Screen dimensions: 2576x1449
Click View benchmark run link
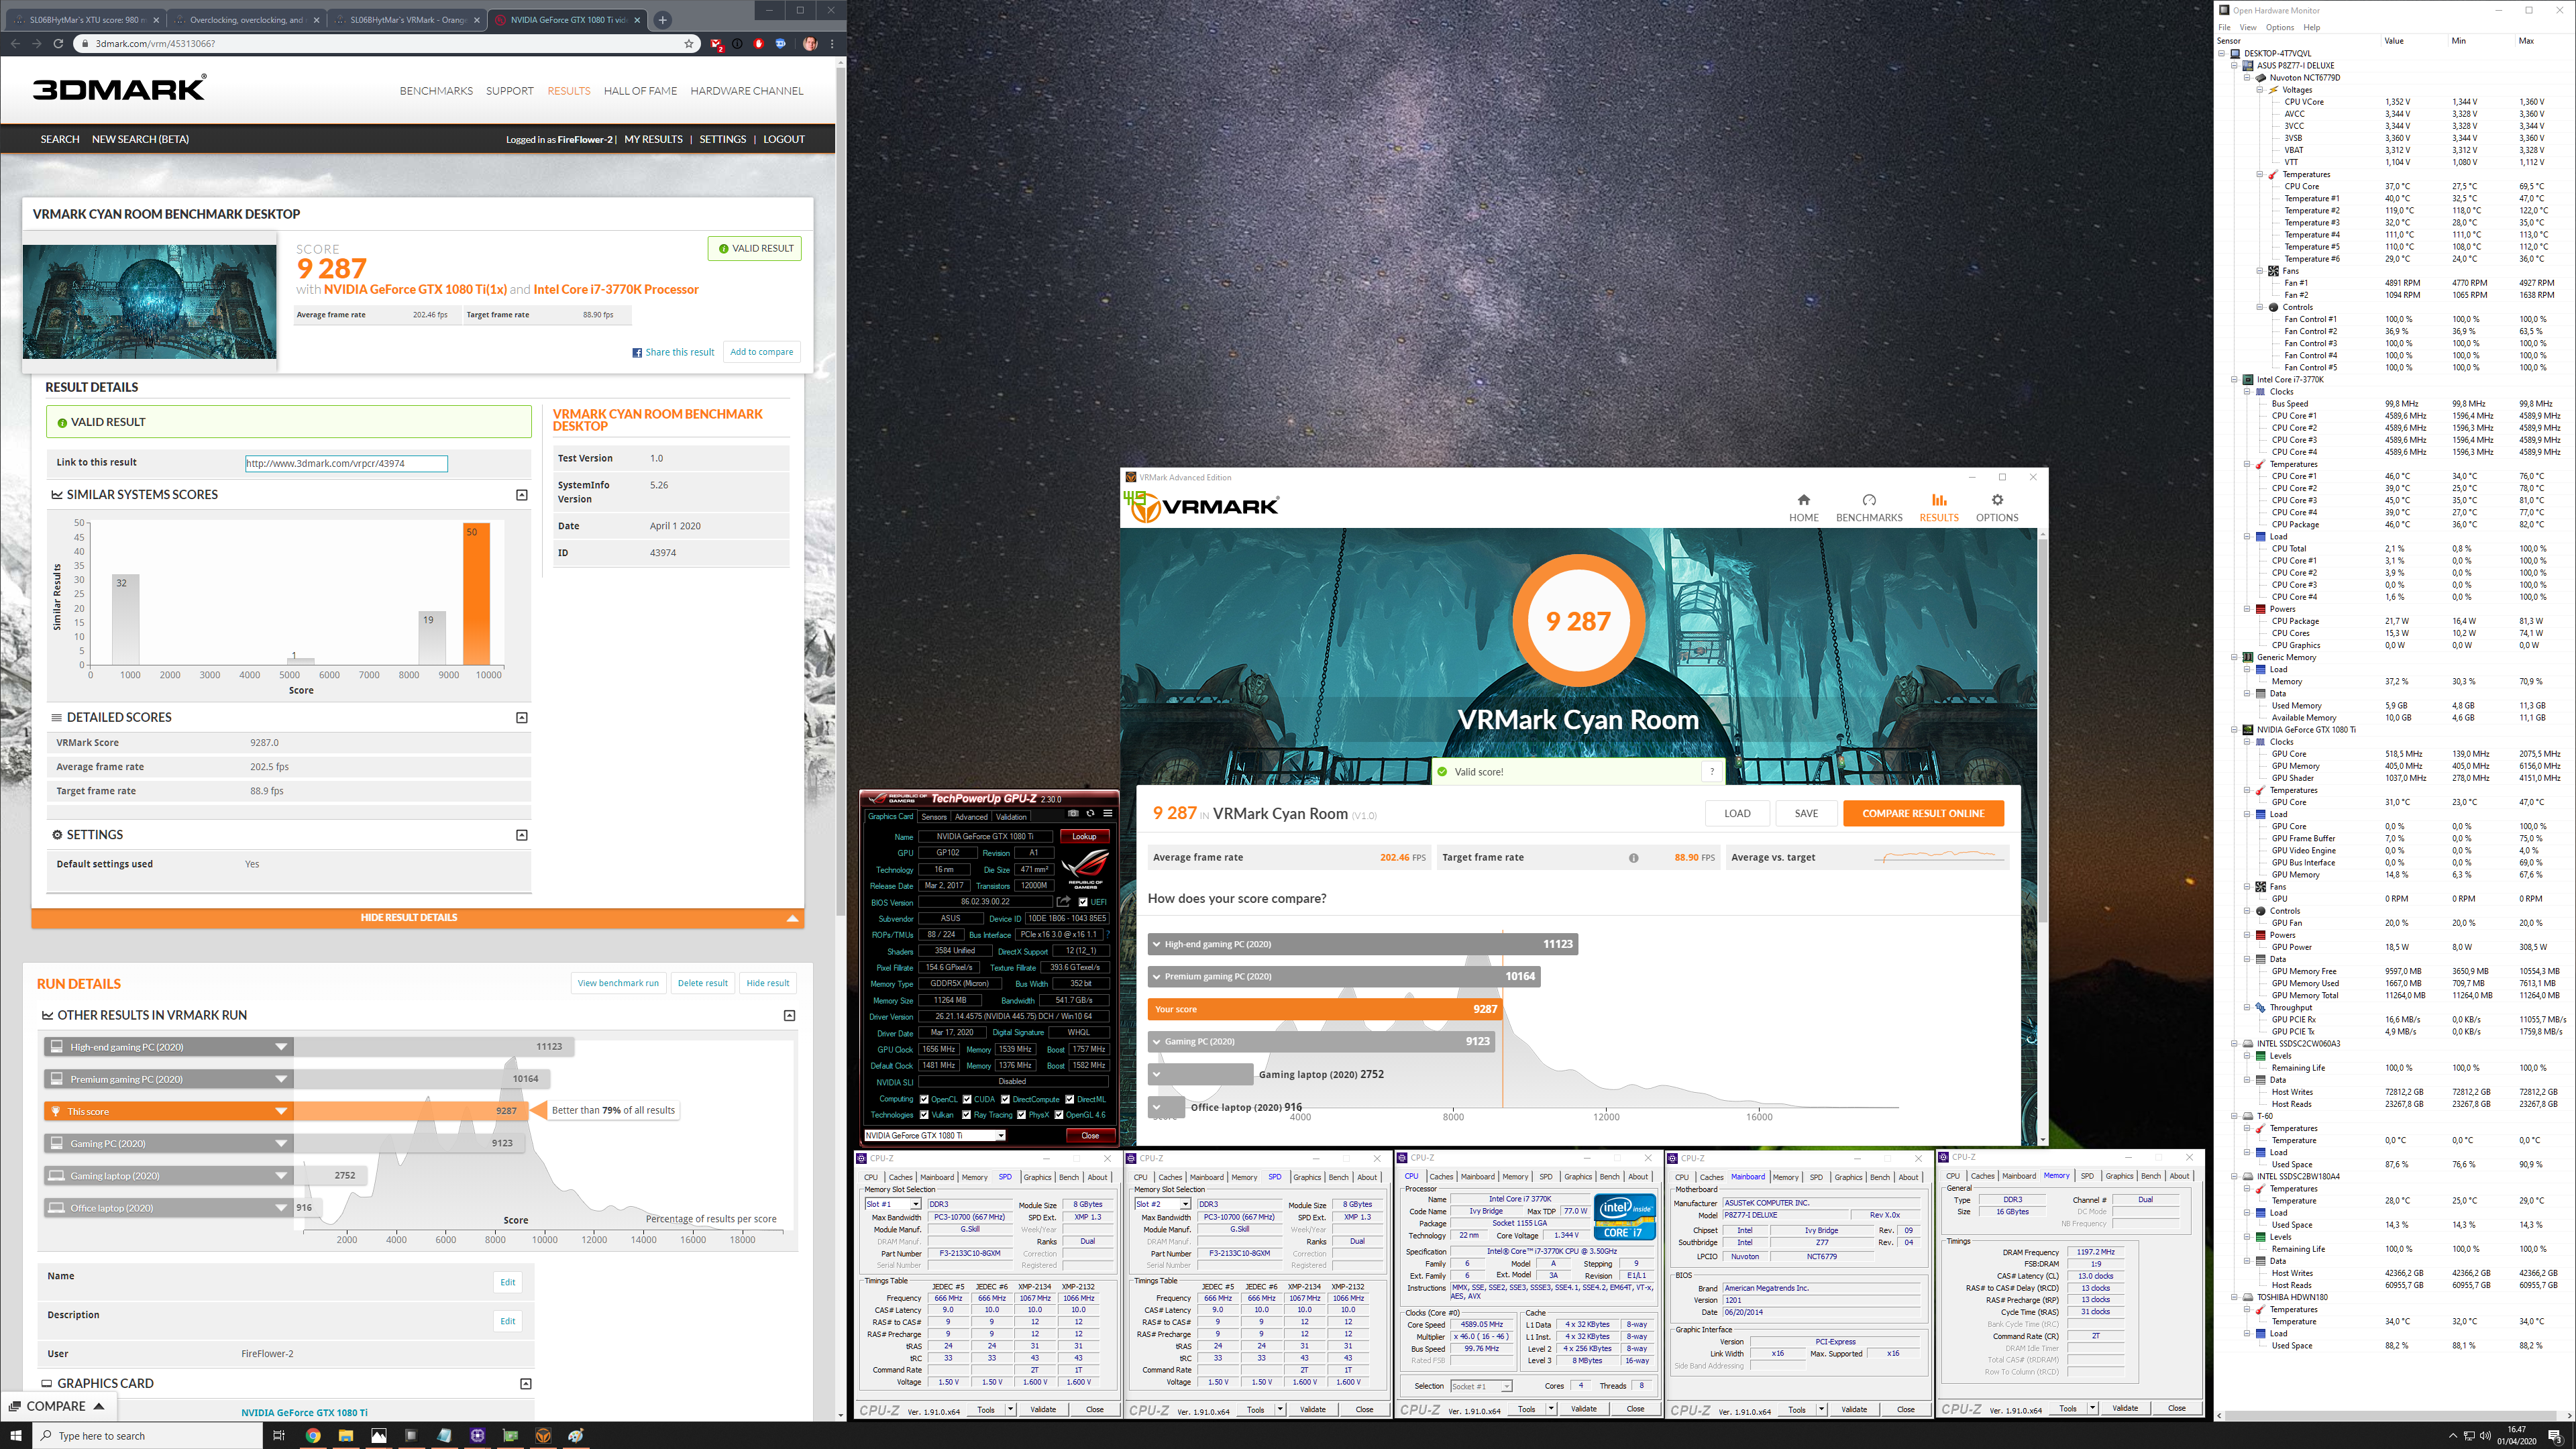tap(618, 983)
